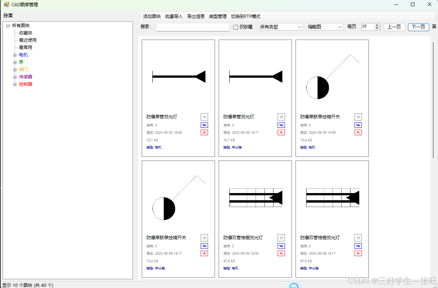The width and height of the screenshot is (438, 288).
Task: Click the CAD图库管理 title bar app icon
Action: 7,4
